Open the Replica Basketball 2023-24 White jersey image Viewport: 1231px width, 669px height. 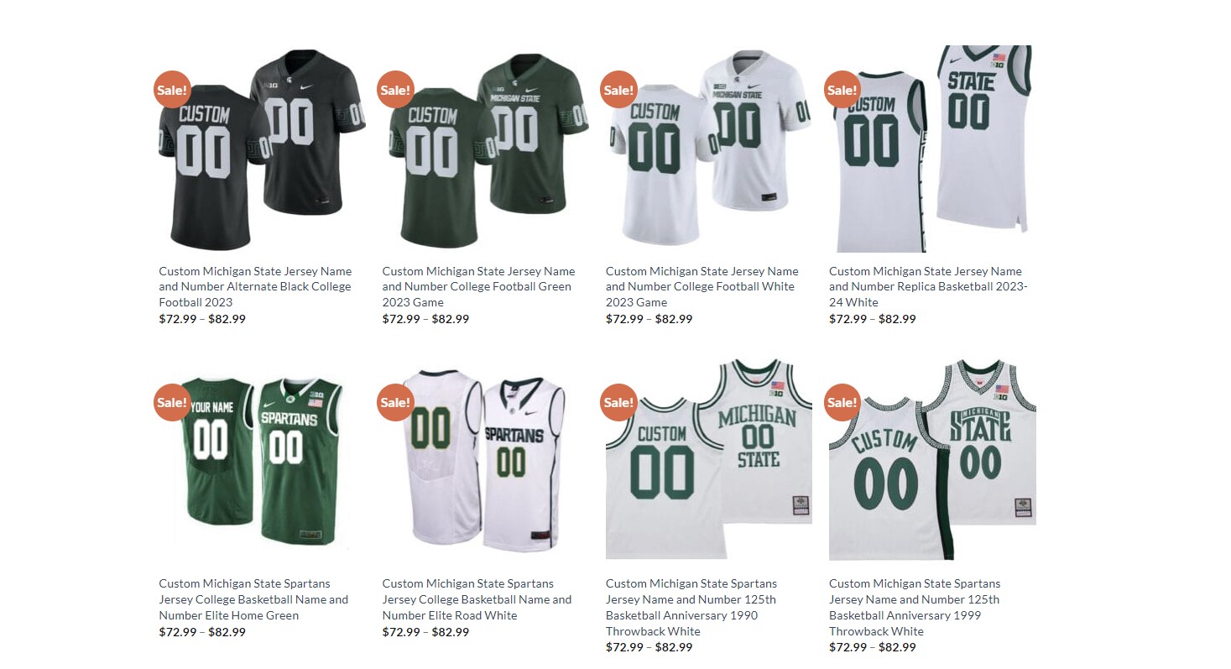pos(932,149)
